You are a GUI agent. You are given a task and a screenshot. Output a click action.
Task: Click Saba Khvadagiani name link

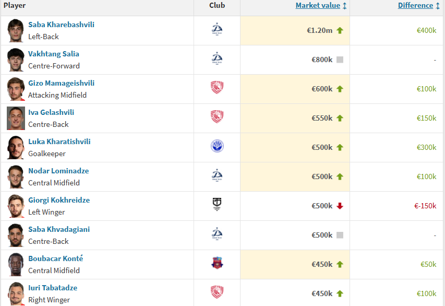(59, 229)
